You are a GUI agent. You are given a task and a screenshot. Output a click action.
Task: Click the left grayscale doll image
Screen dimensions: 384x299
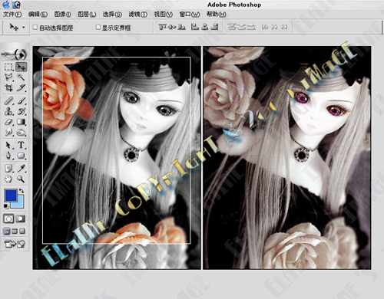coord(117,158)
